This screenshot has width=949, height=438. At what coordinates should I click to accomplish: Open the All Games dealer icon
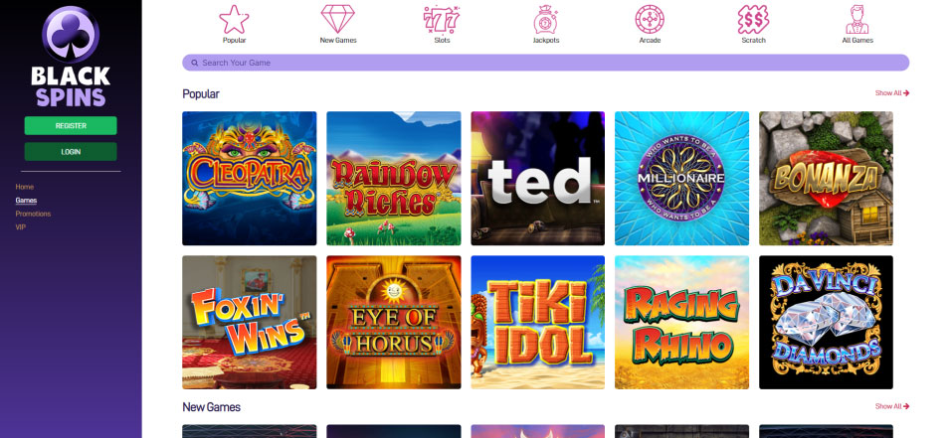pyautogui.click(x=857, y=19)
